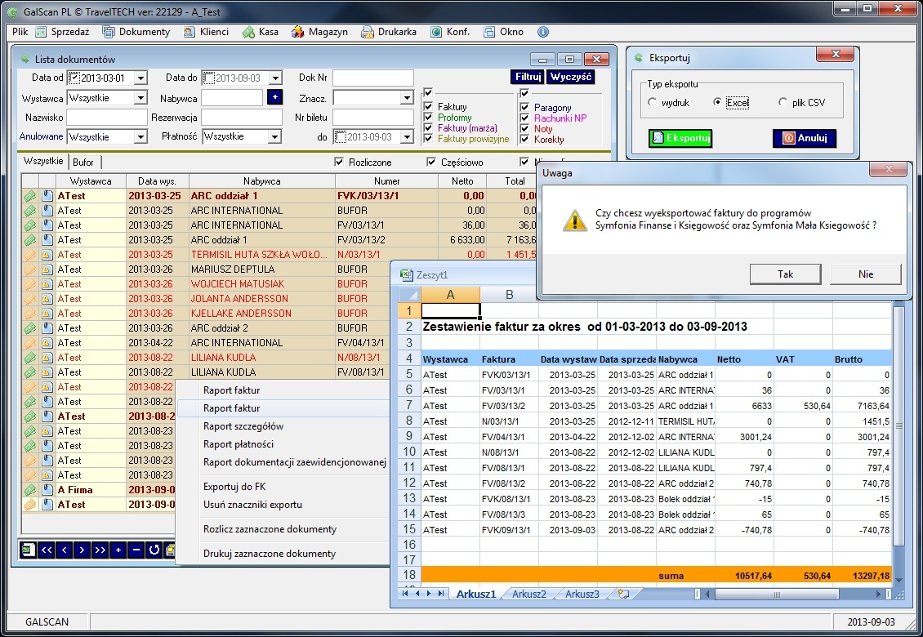Image resolution: width=923 pixels, height=637 pixels.
Task: Jump to first record with << button
Action: (47, 550)
